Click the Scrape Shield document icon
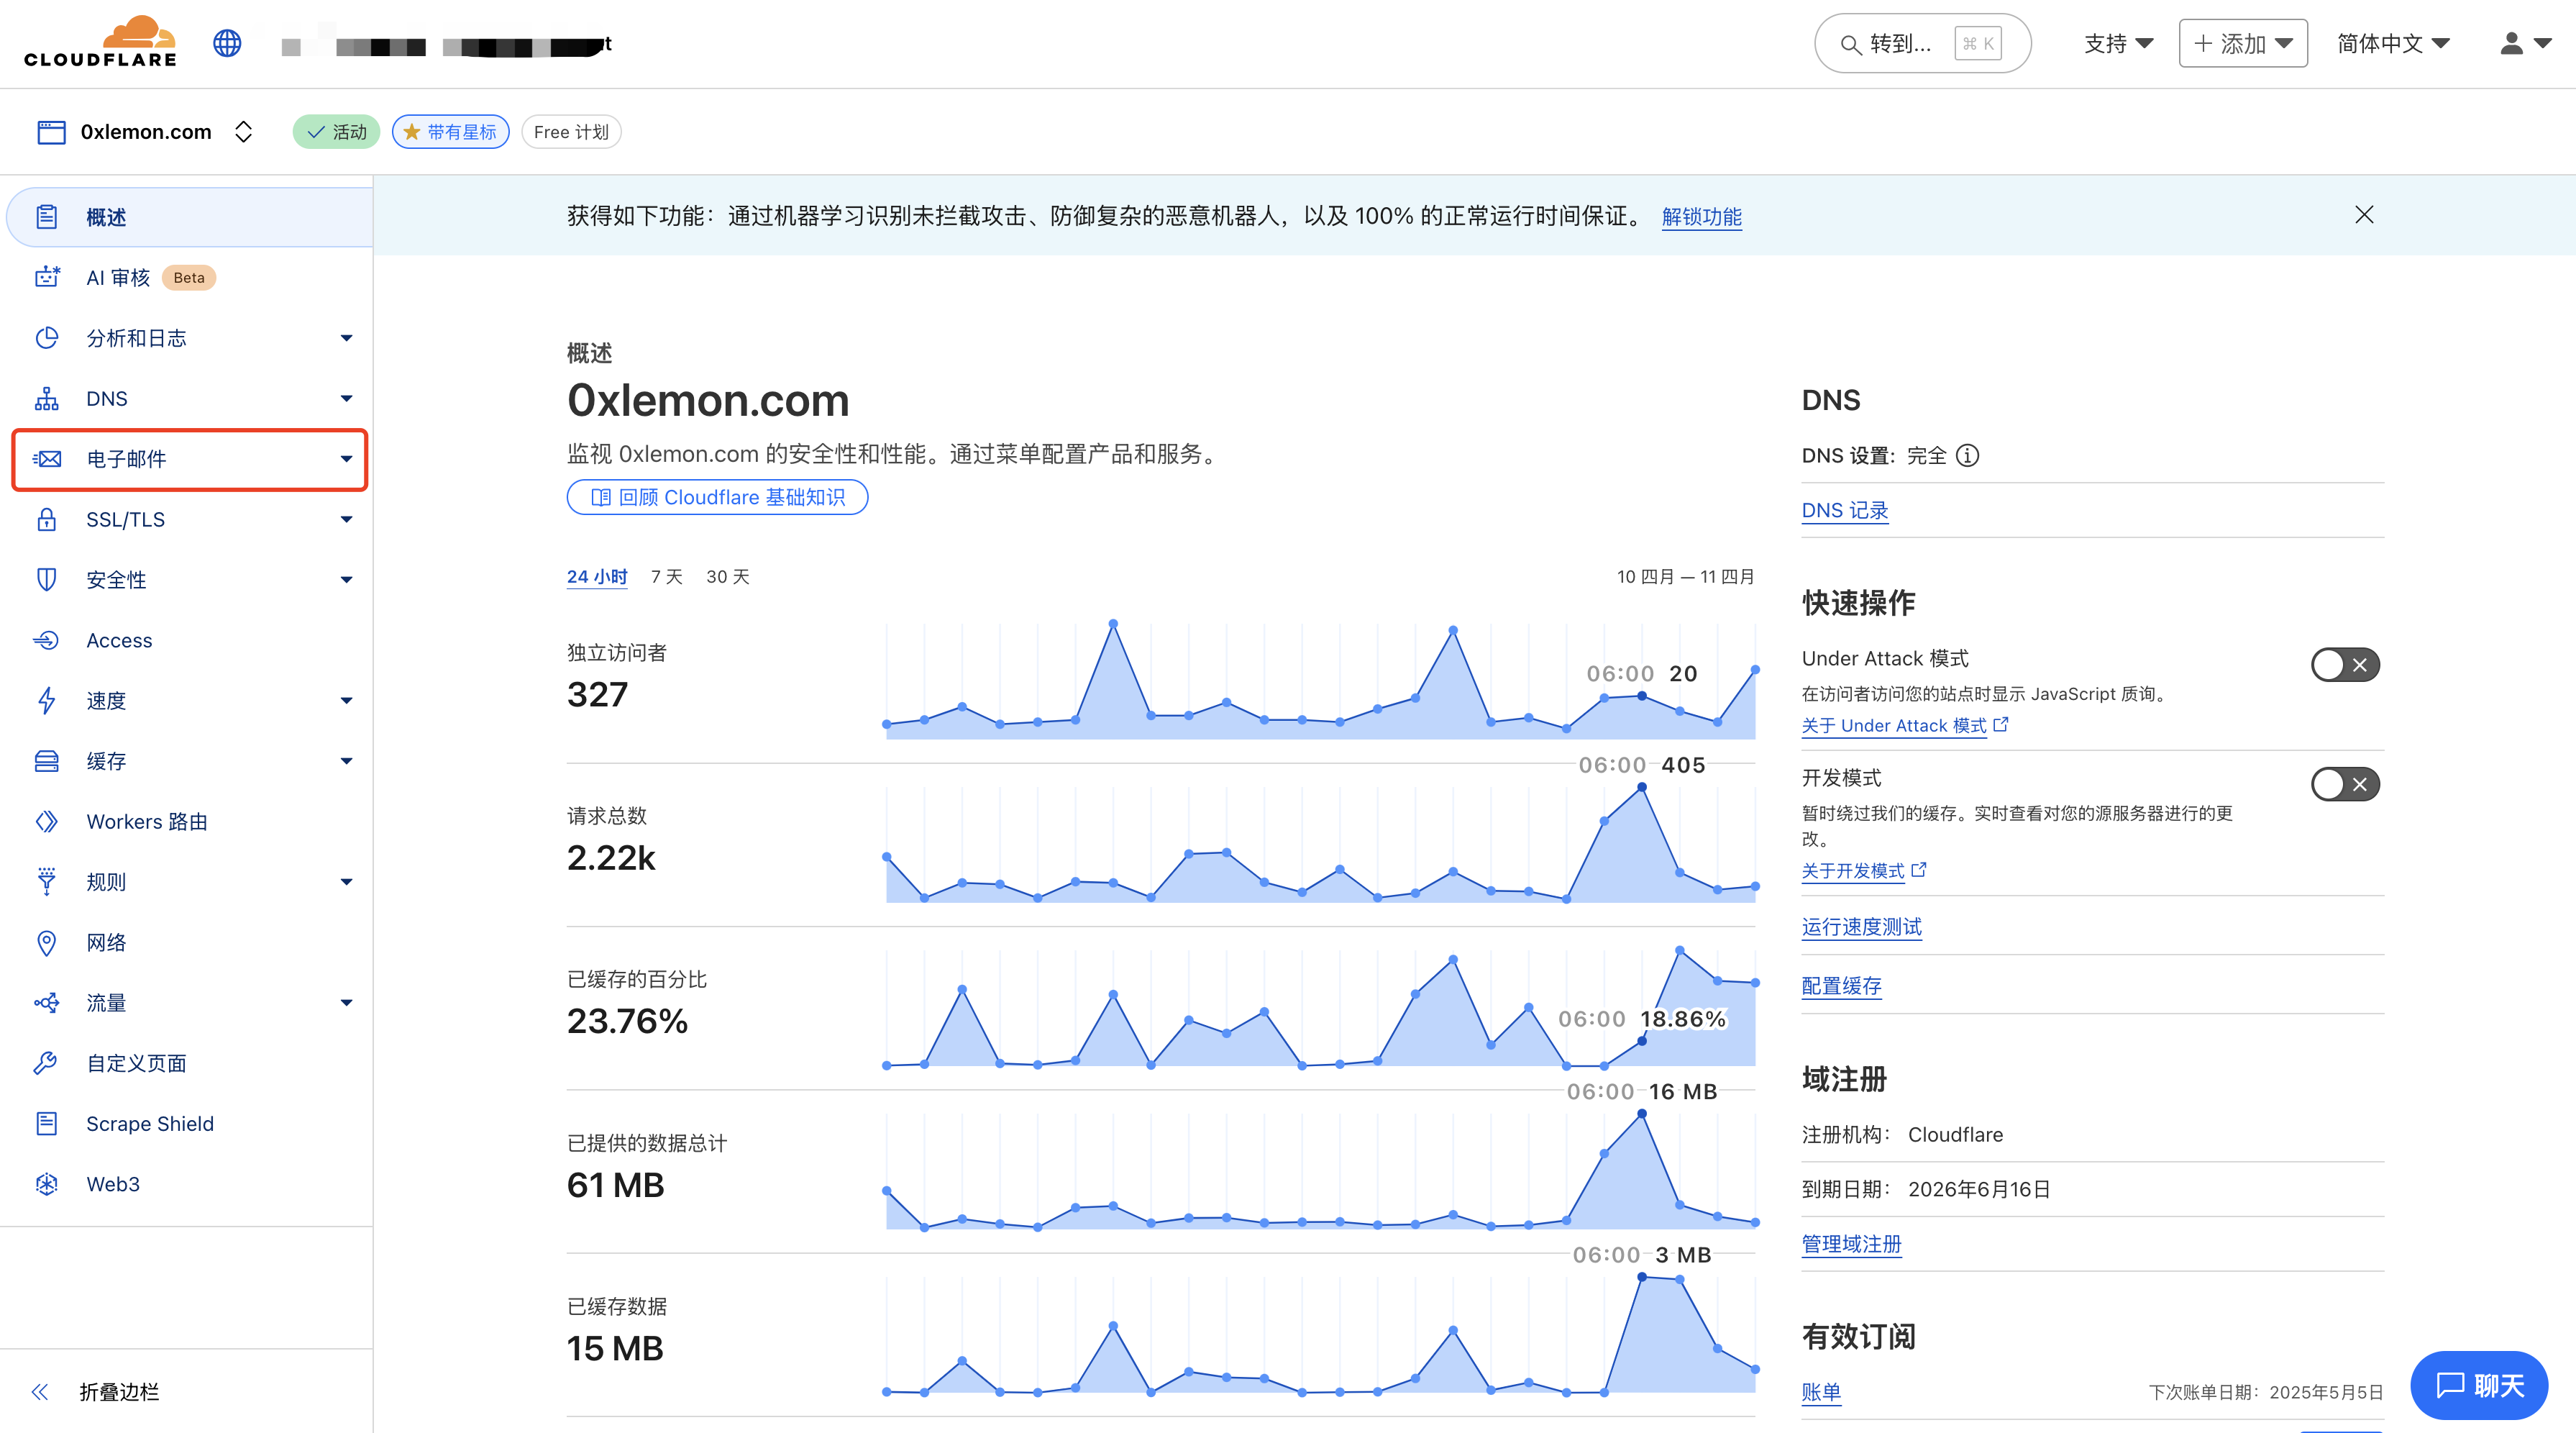Viewport: 2576px width, 1433px height. coord(46,1123)
